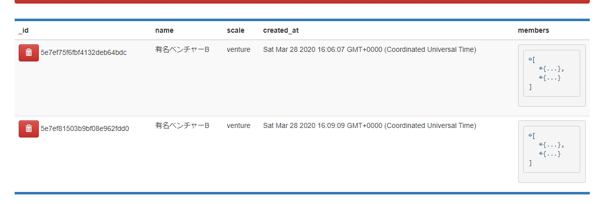
Task: Sort by the members column header
Action: click(x=533, y=30)
